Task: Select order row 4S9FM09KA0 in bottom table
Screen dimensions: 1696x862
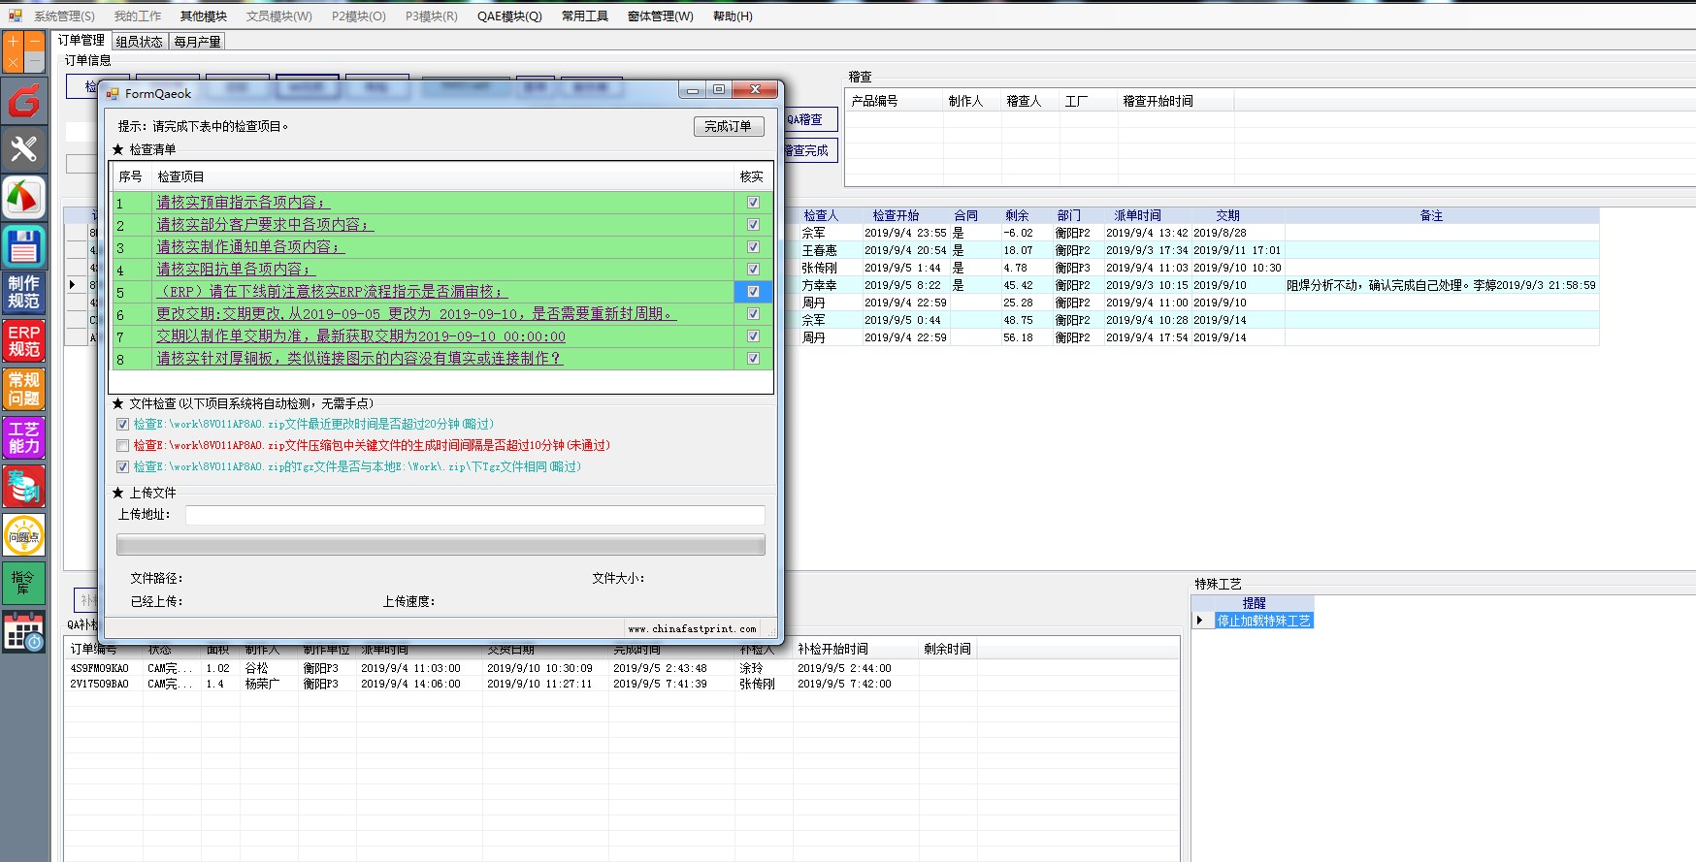Action: click(621, 668)
